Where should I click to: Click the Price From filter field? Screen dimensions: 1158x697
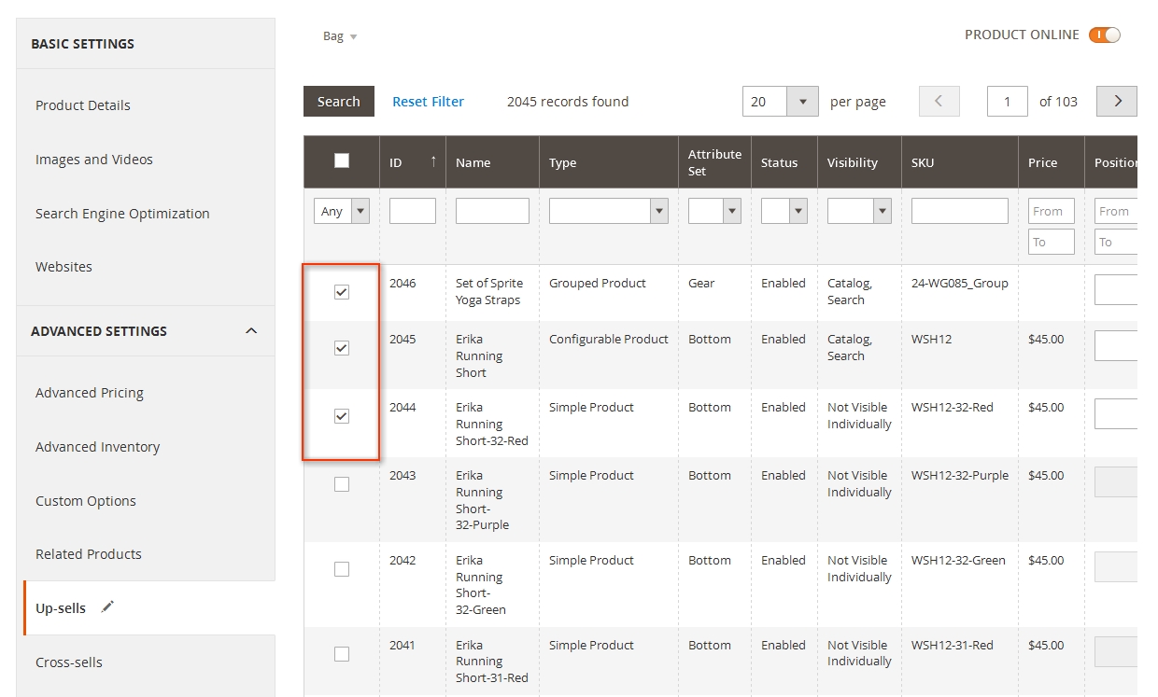pyautogui.click(x=1050, y=210)
